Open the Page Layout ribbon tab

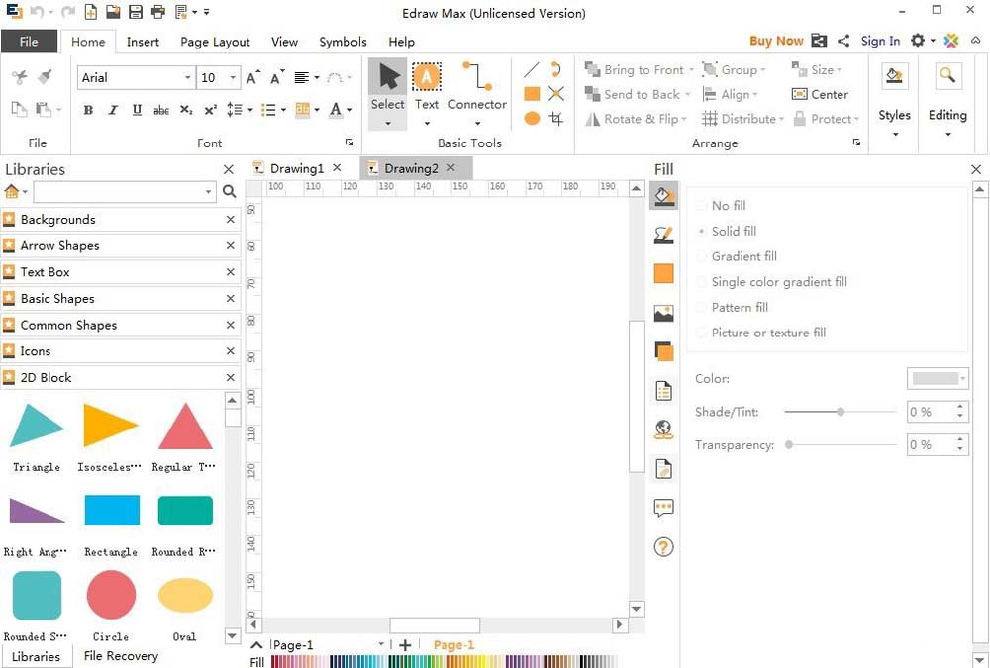pos(215,42)
